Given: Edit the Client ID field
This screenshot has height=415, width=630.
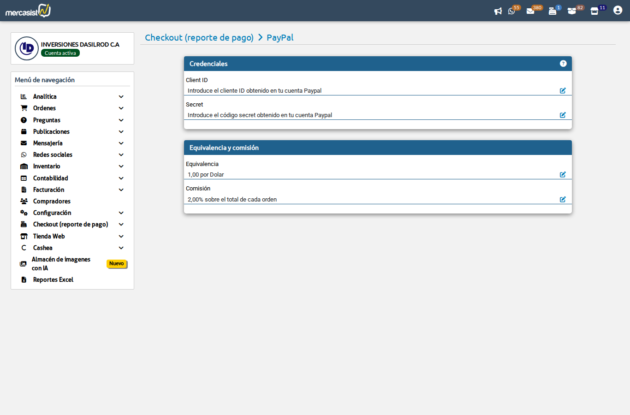Looking at the screenshot, I should (563, 91).
